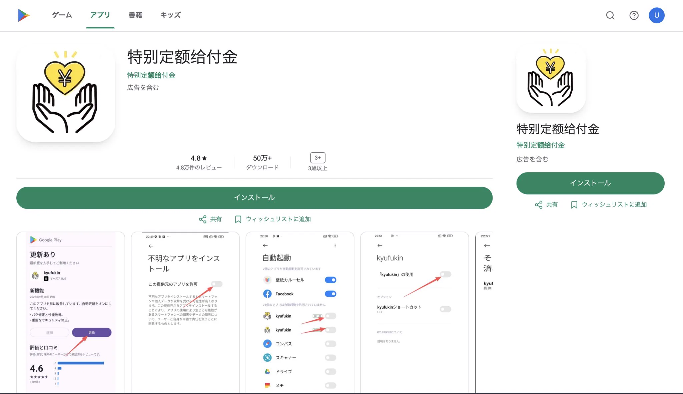Click the large app icon beside the title

point(66,93)
